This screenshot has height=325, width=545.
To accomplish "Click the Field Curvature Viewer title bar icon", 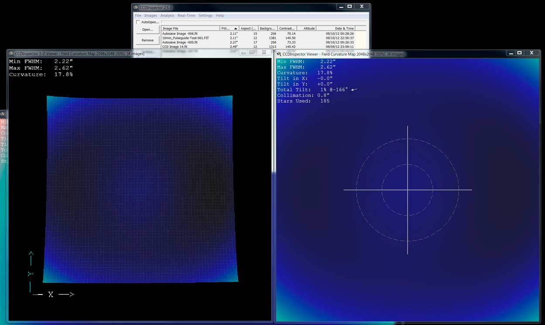I will click(x=279, y=54).
